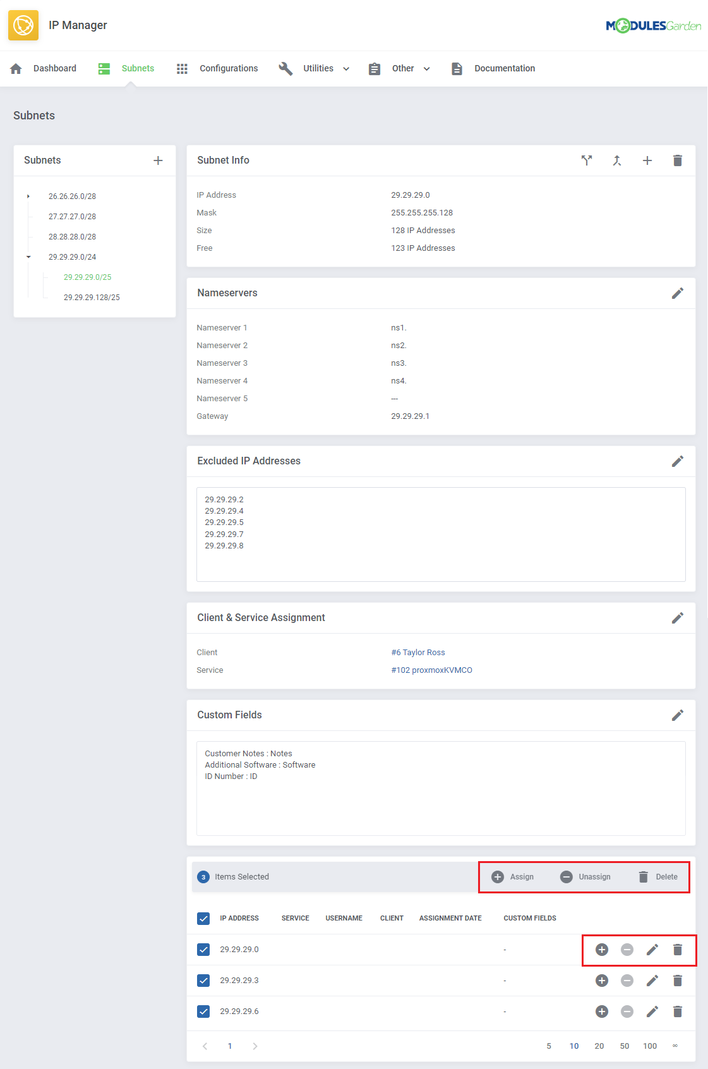This screenshot has height=1069, width=708.
Task: Select subnet 27.27.27.0/28 in tree
Action: 73,217
